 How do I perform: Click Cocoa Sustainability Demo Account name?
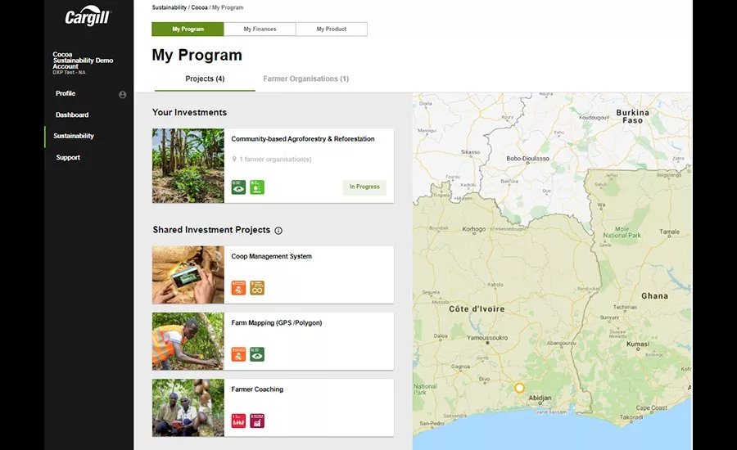tap(83, 61)
